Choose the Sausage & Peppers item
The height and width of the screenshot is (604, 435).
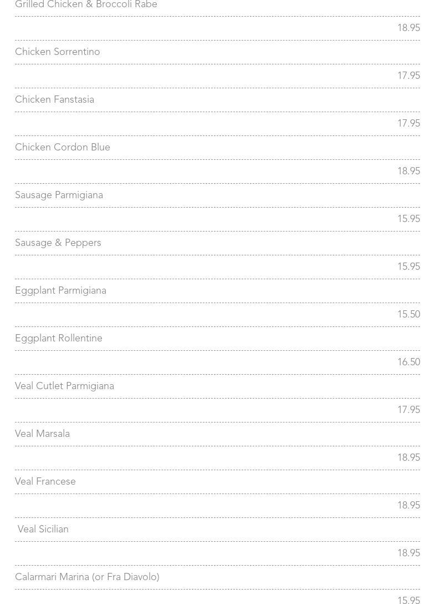tap(58, 243)
